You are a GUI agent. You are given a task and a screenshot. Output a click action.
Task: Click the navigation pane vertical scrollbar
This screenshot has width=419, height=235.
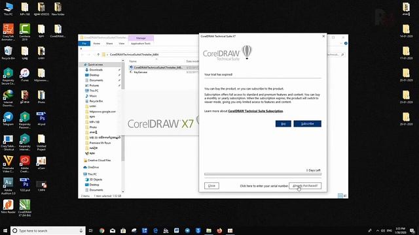123,125
